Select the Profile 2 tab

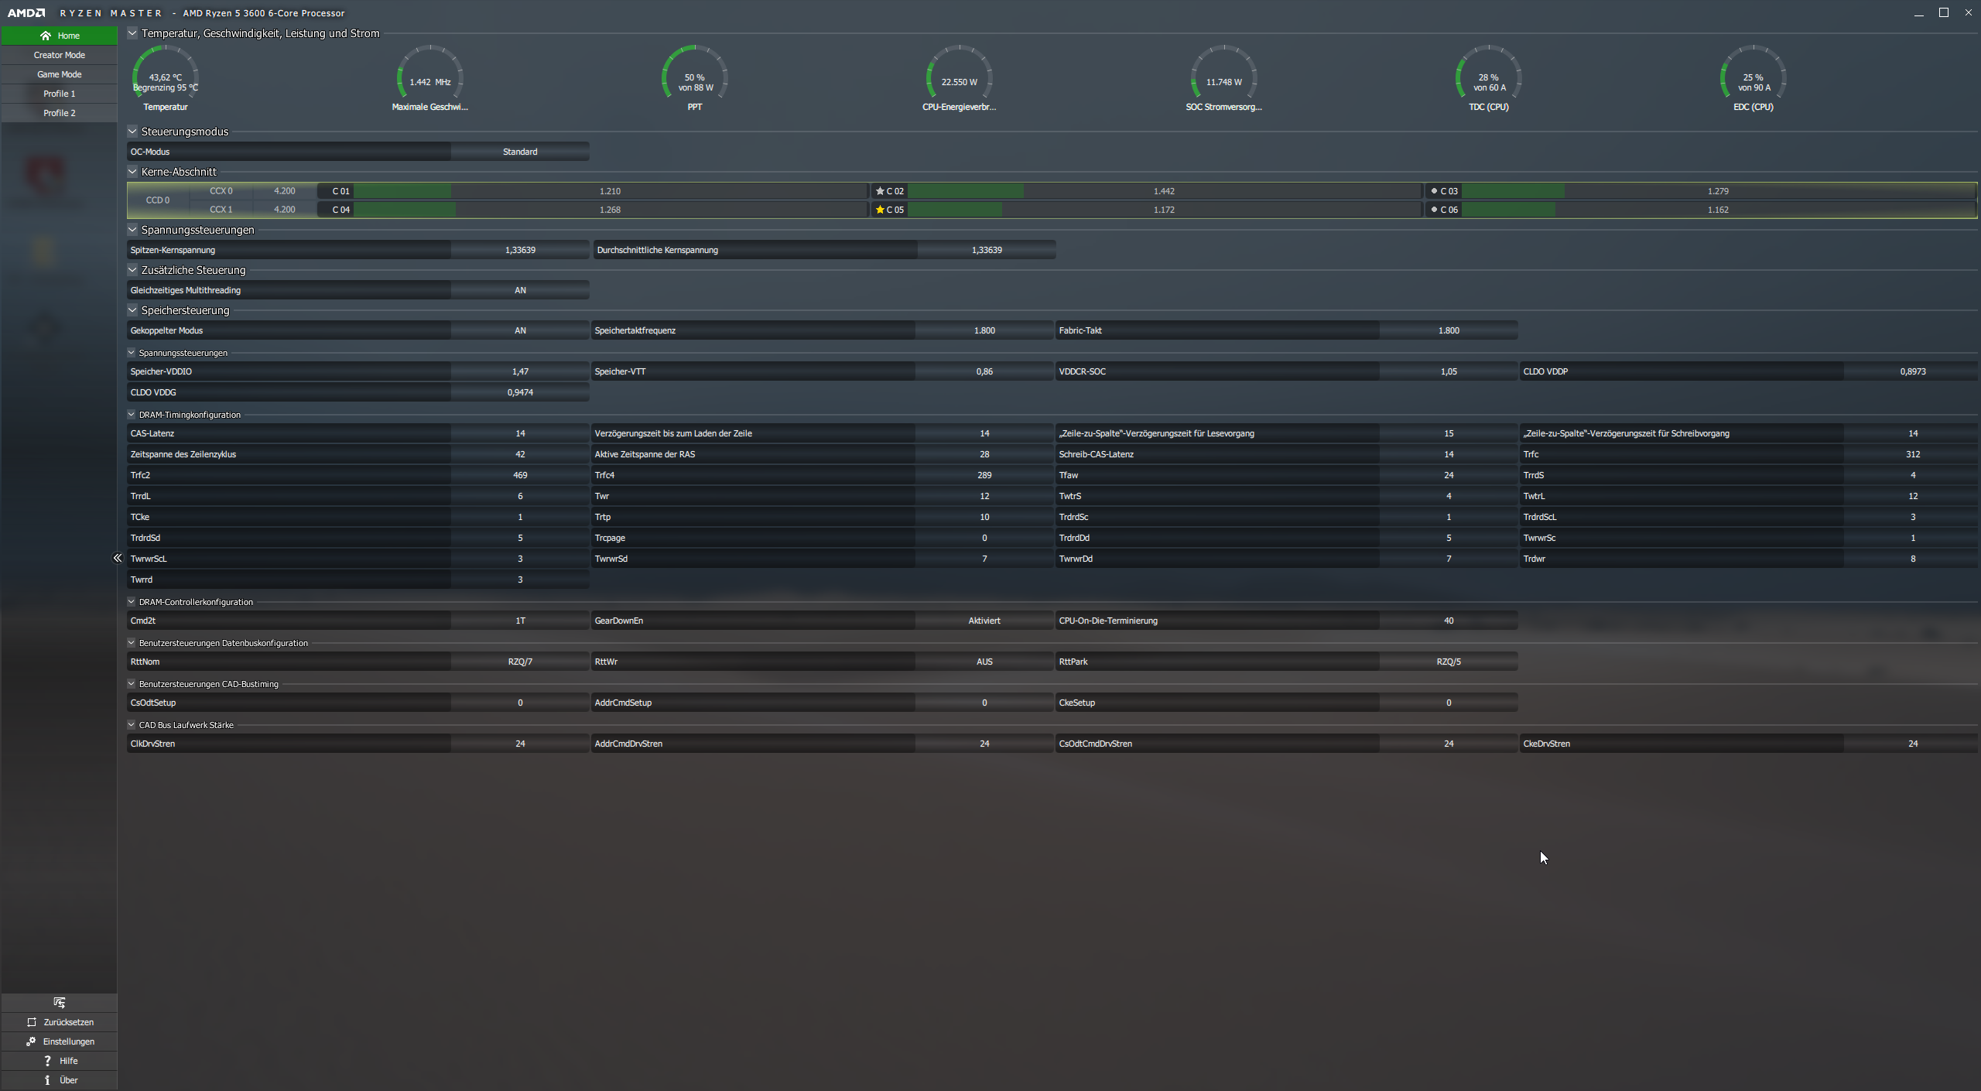click(59, 113)
